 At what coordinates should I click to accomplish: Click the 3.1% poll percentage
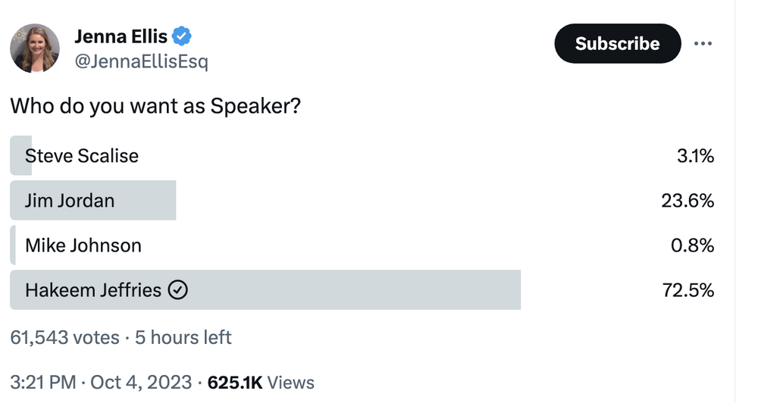[x=695, y=156]
